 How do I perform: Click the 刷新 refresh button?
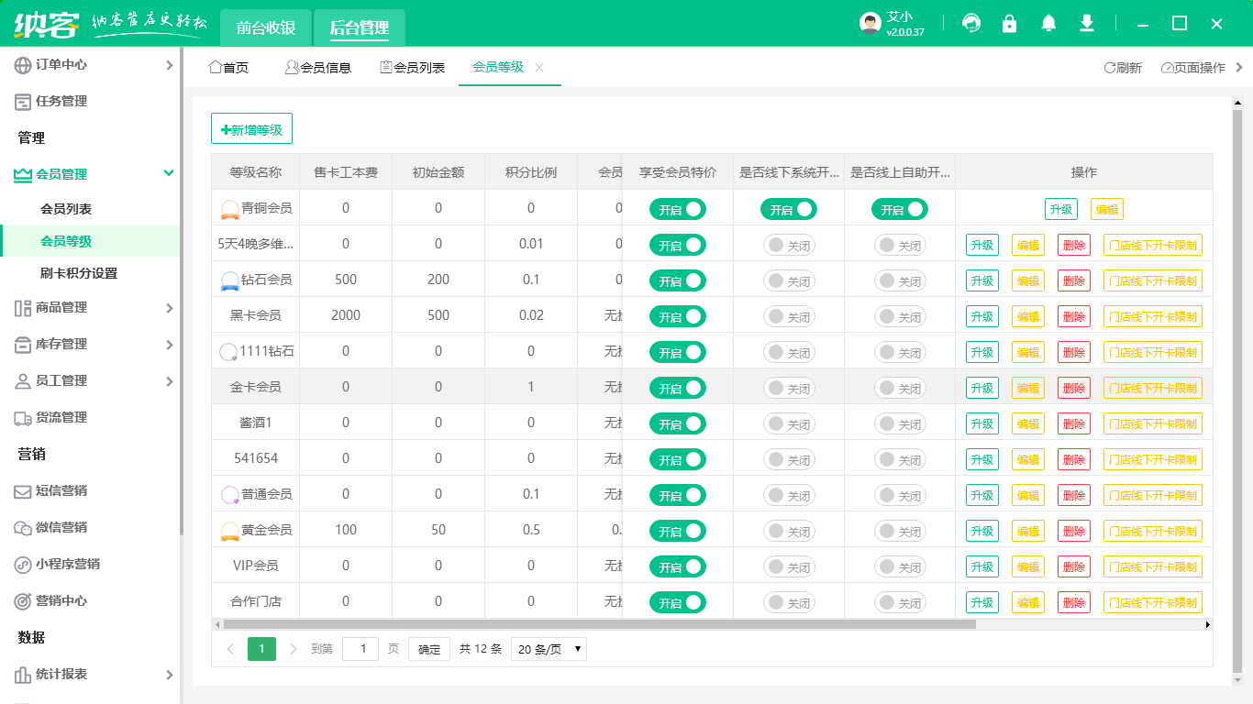tap(1123, 68)
